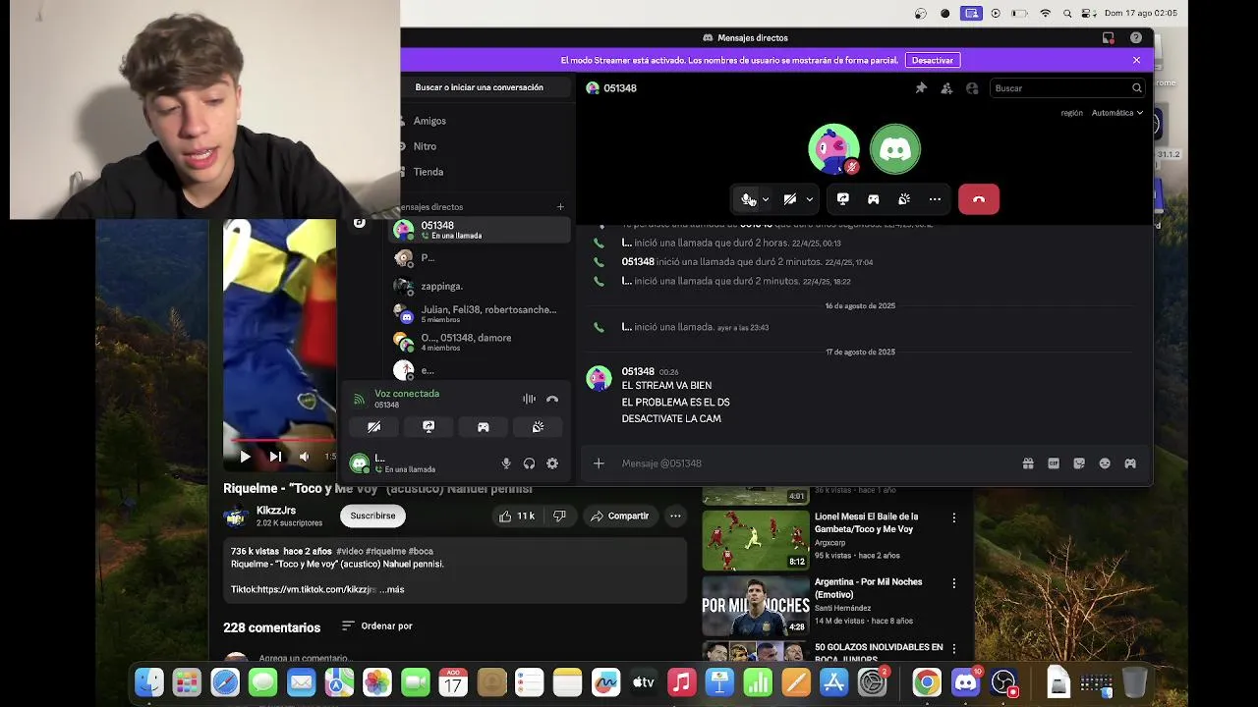Select the 051348 conversation in DM list
The width and height of the screenshot is (1258, 707).
click(x=480, y=230)
